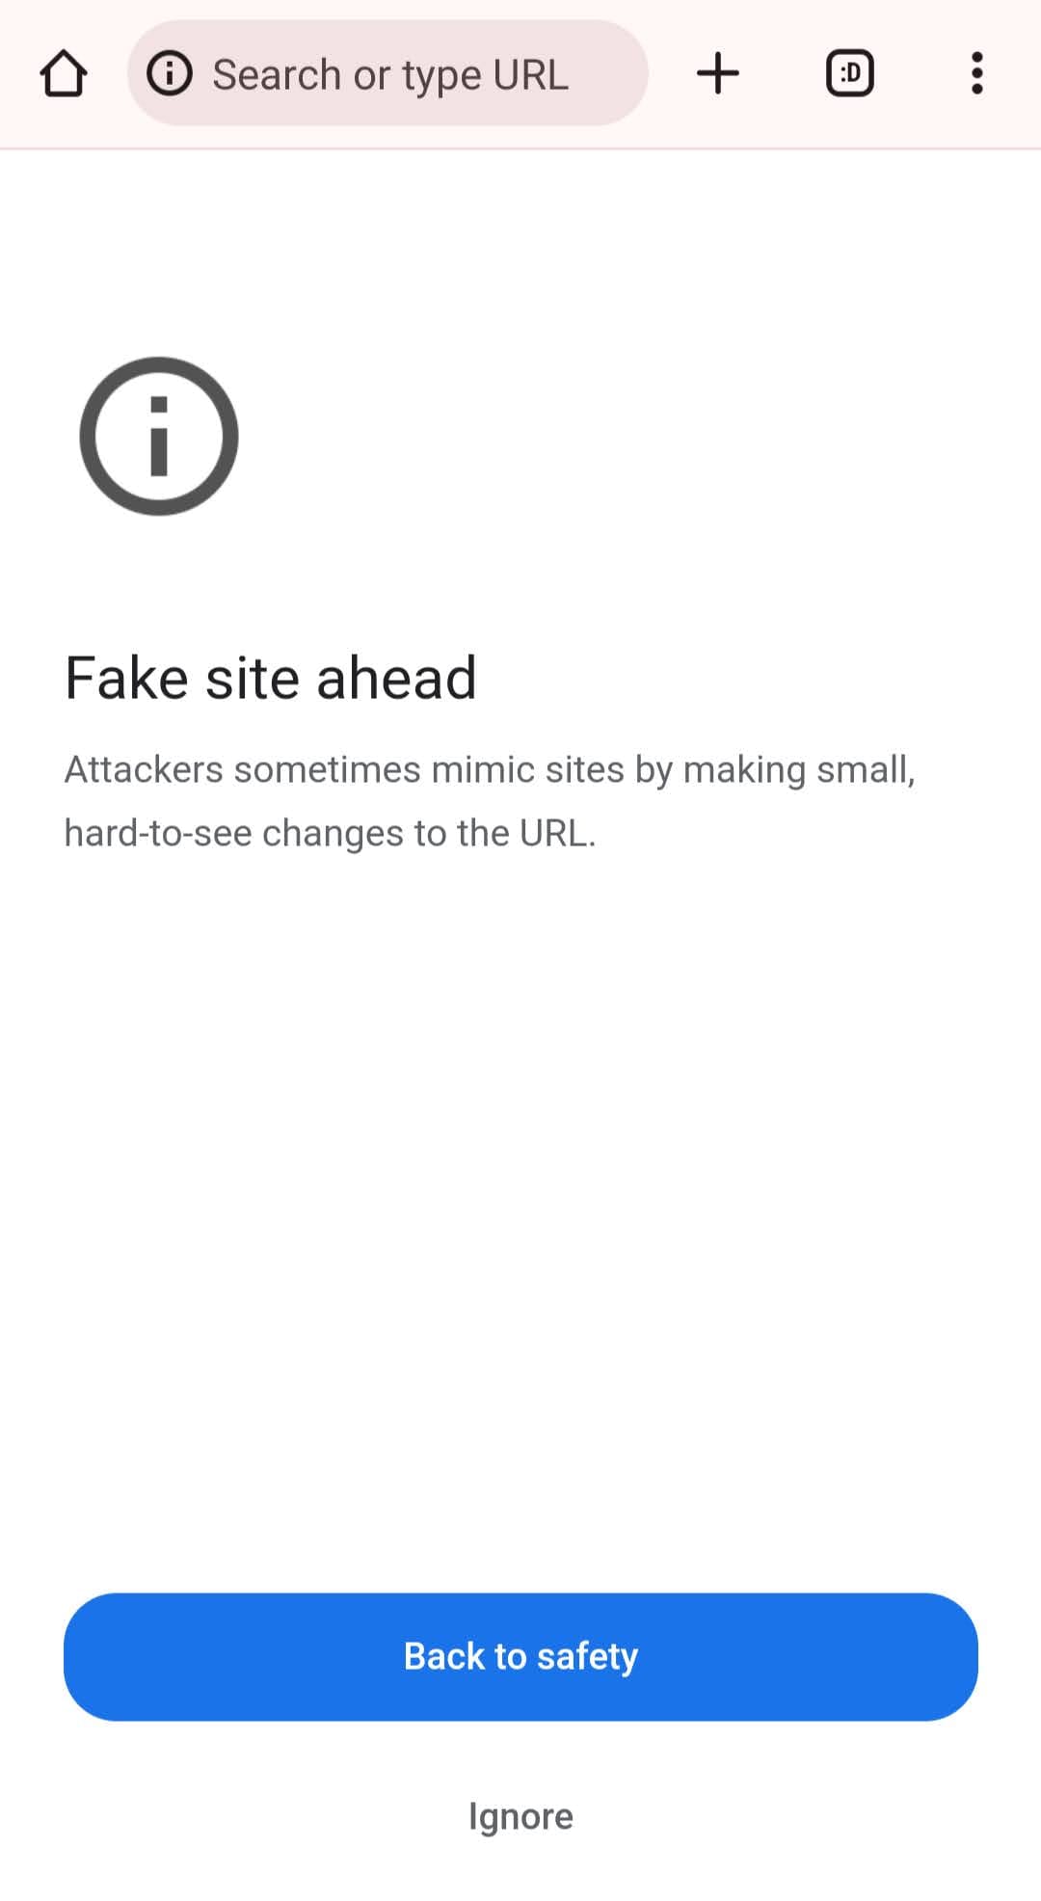Click the Fake site ahead heading

[x=271, y=677]
